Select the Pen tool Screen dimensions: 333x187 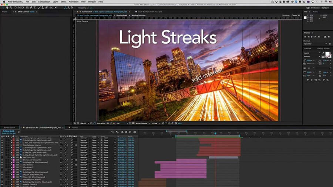pos(31,8)
